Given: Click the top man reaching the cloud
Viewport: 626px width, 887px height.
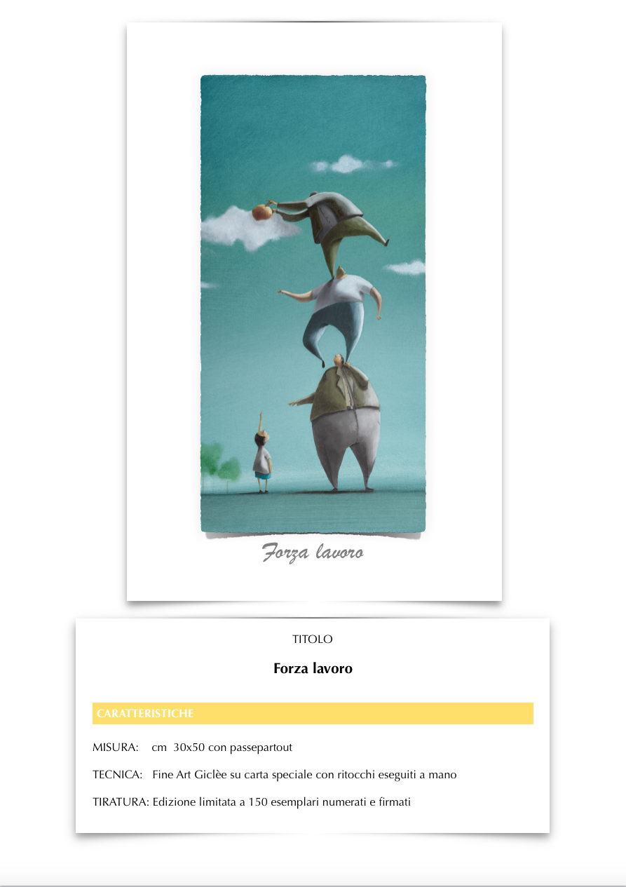Looking at the screenshot, I should [x=329, y=226].
